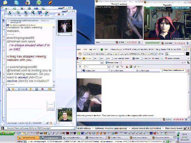Click the Squeaks webcam stream

[167, 23]
